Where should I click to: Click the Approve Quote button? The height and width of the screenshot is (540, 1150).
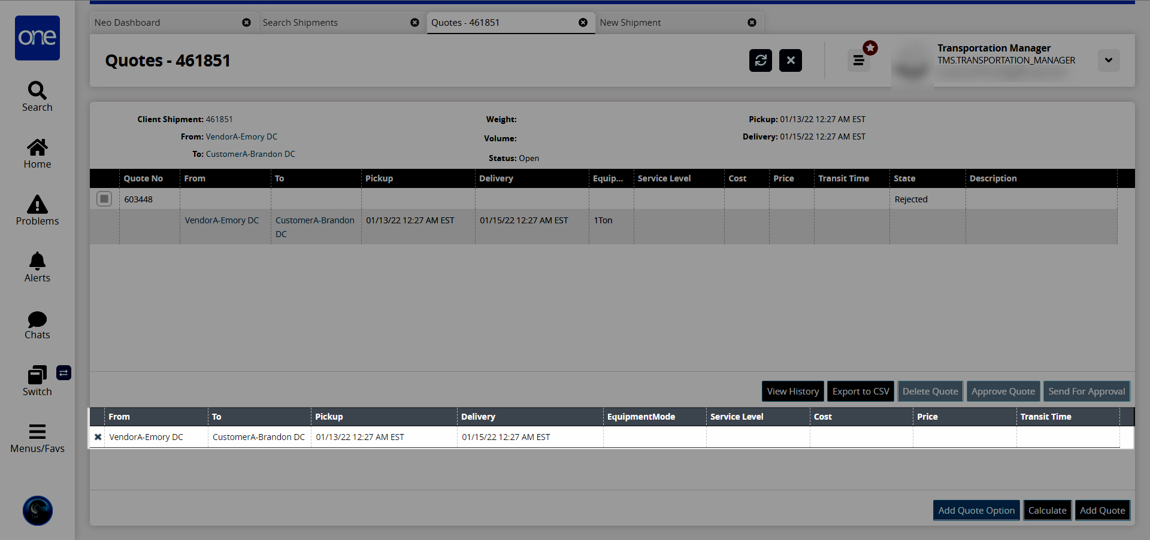pos(1003,392)
